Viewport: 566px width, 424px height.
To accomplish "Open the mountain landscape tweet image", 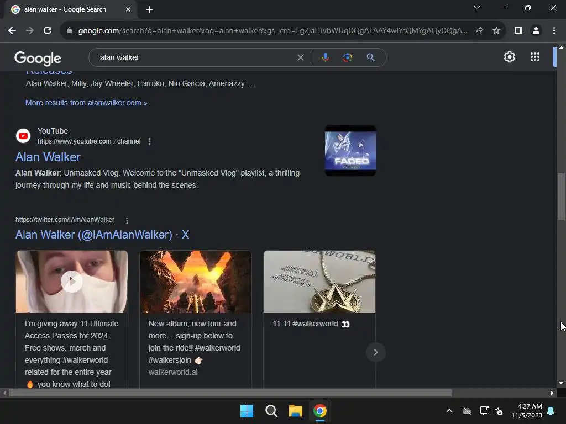I will point(195,282).
